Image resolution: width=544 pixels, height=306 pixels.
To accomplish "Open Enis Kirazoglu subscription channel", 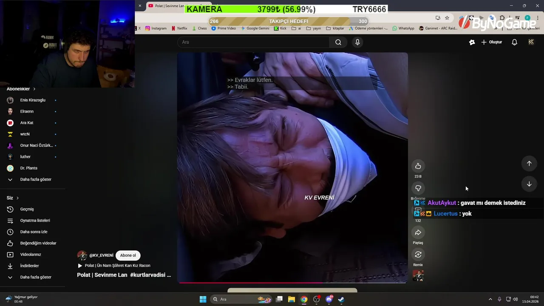I will [x=33, y=100].
